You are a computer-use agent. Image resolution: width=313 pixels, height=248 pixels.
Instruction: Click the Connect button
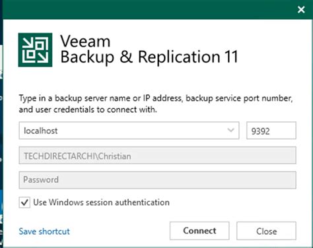tap(199, 231)
